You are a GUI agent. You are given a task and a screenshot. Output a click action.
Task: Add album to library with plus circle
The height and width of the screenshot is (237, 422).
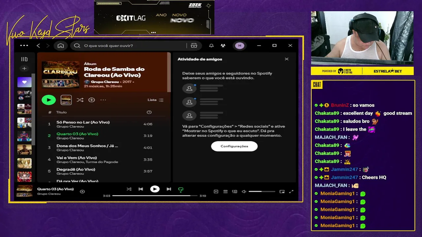coord(92,100)
